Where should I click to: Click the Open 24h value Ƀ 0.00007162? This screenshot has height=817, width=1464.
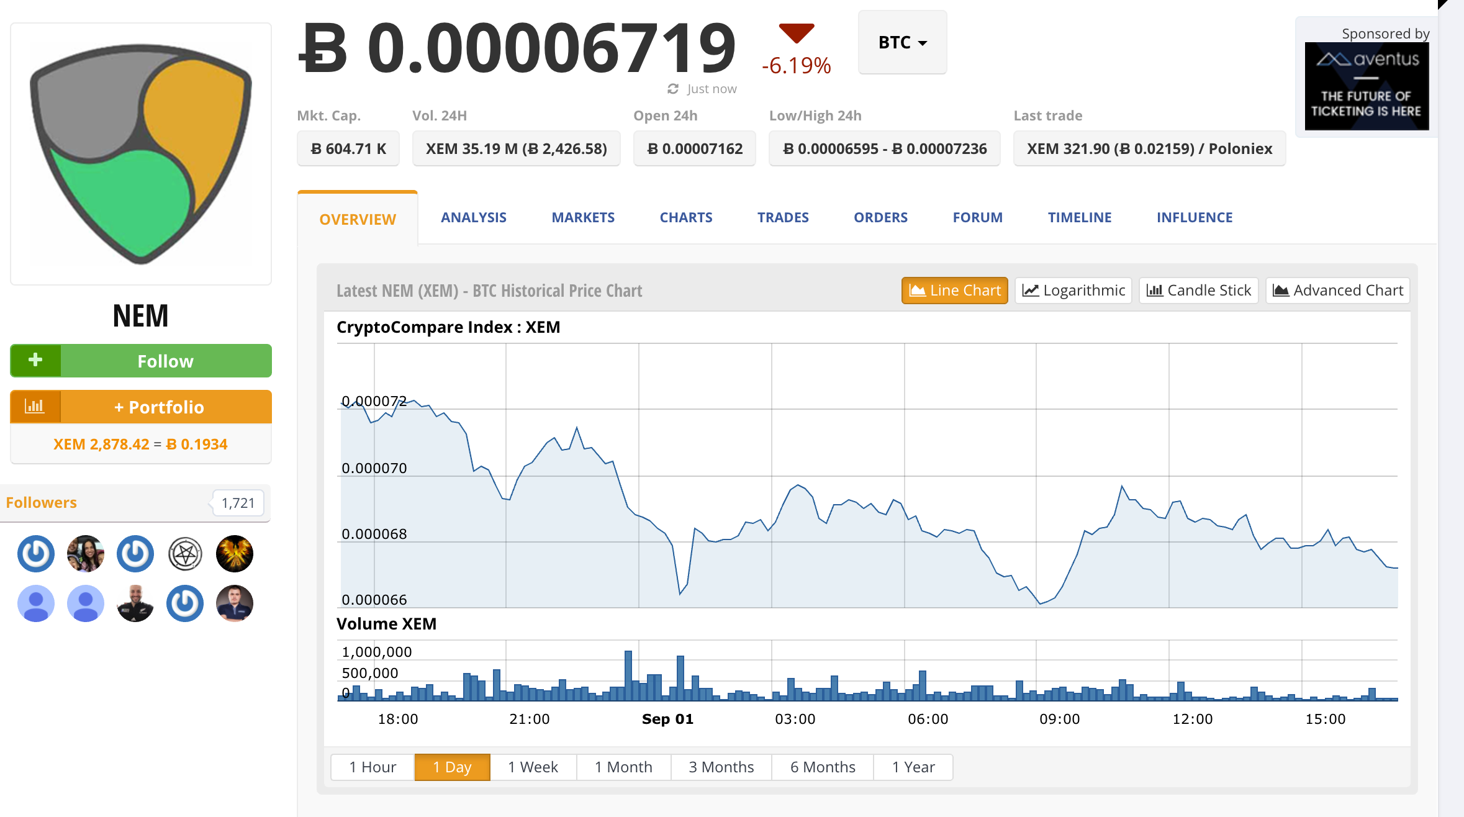[x=695, y=149]
